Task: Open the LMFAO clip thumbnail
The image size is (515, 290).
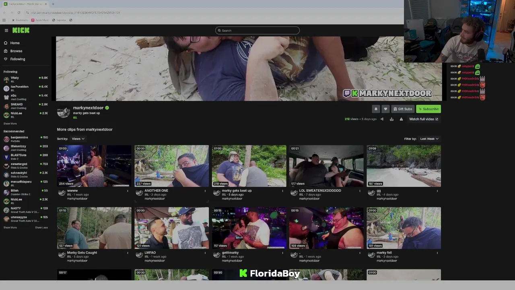Action: point(171,228)
